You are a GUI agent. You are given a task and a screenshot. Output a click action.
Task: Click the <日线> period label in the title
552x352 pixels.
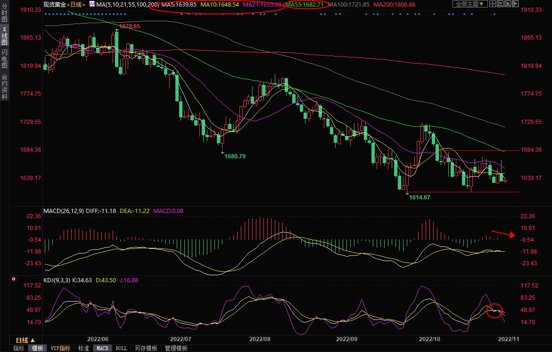click(x=76, y=4)
